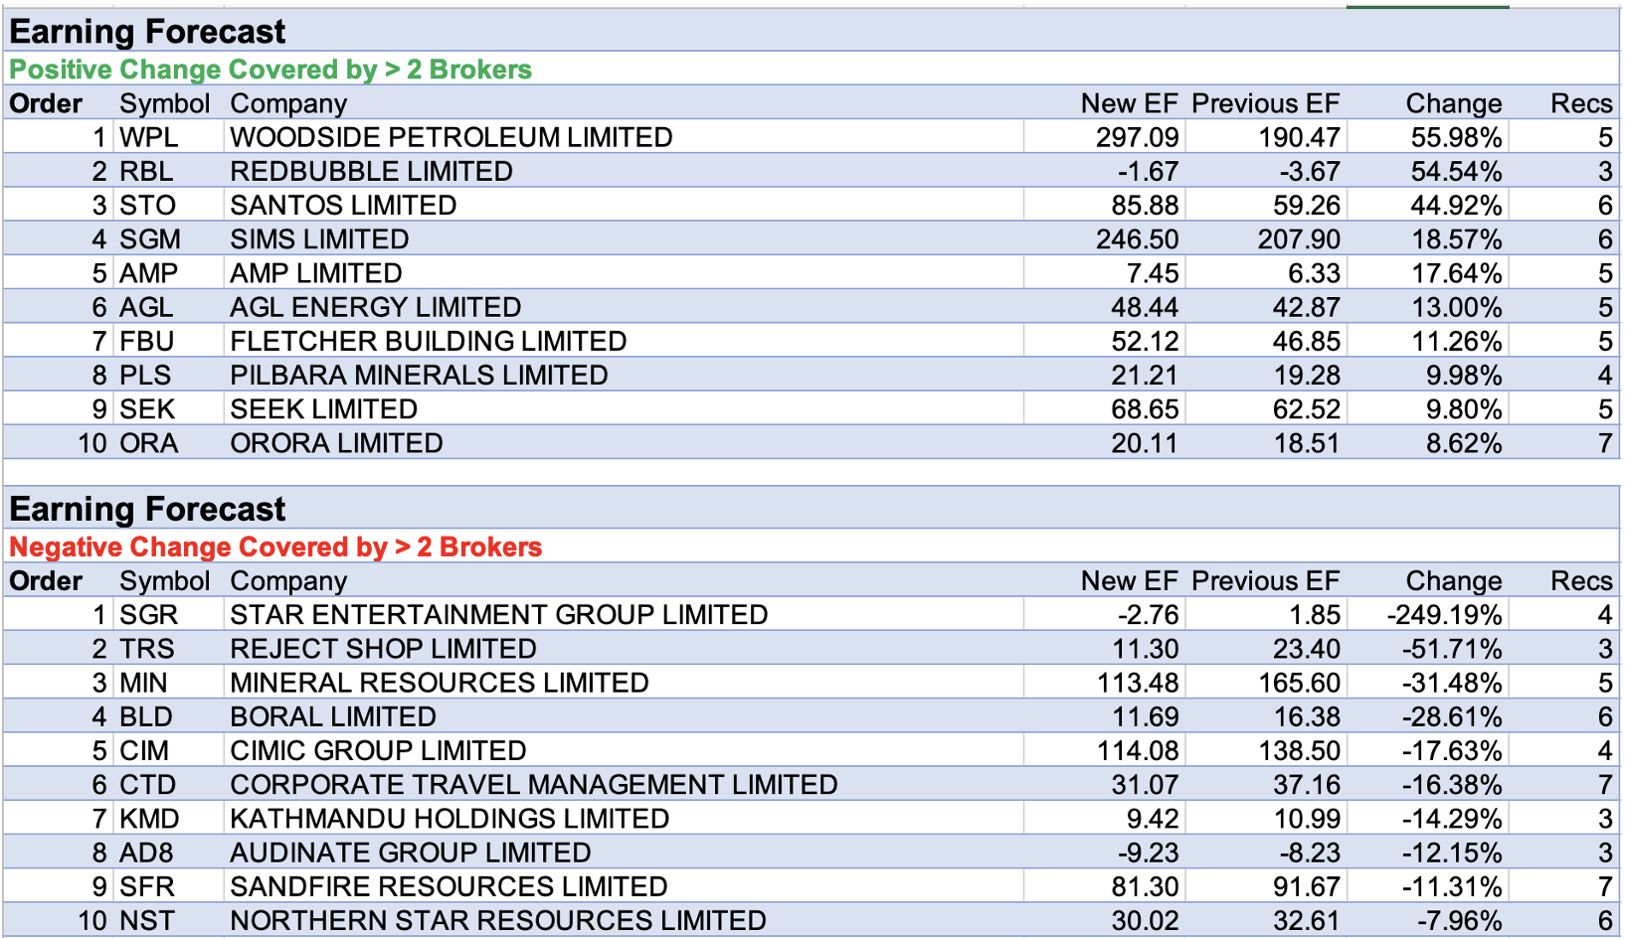1625x938 pixels.
Task: Click AMP Limited's 6.33 Previous EF
Action: pyautogui.click(x=1307, y=273)
